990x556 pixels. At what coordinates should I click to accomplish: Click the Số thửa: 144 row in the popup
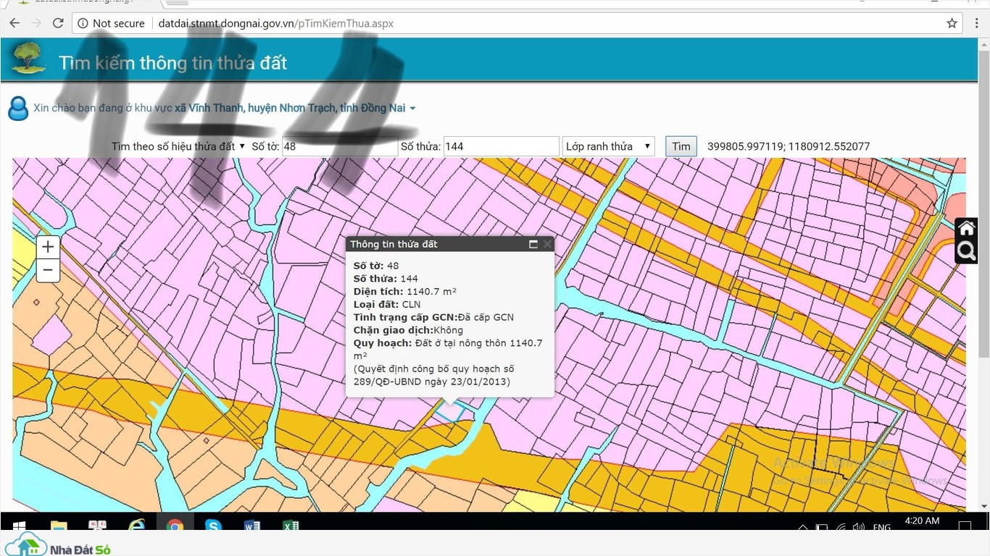tap(386, 278)
